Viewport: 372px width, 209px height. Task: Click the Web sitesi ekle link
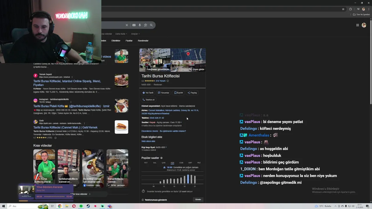[148, 141]
